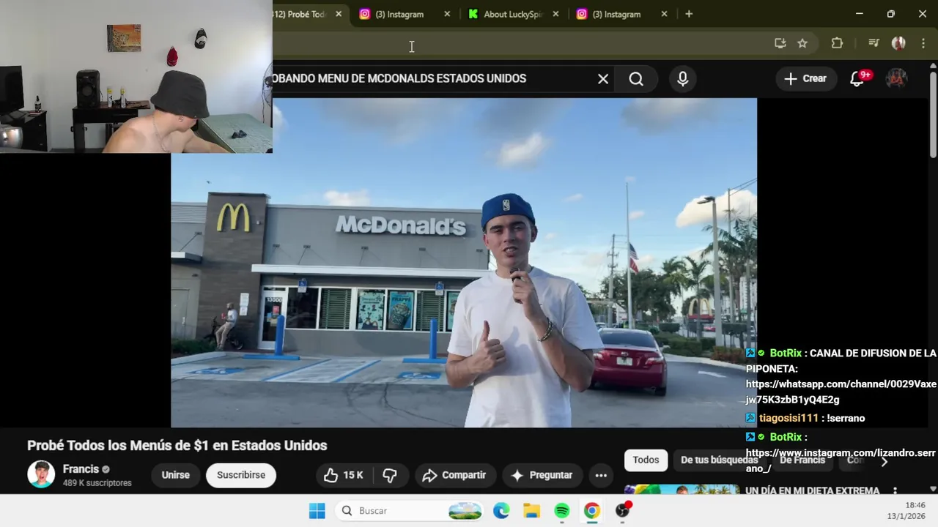Open the WhatsApp channel link in chat

tap(841, 392)
